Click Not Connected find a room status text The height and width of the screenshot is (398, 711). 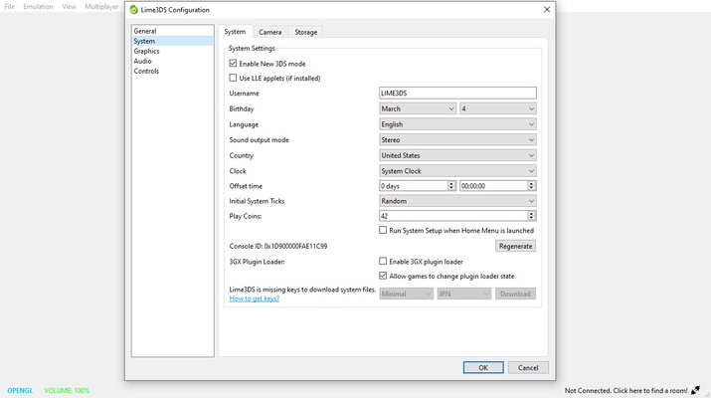(625, 390)
